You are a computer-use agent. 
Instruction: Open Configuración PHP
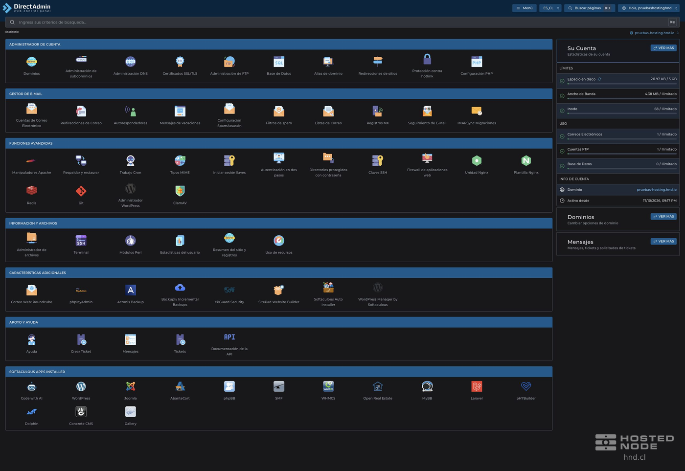[477, 62]
